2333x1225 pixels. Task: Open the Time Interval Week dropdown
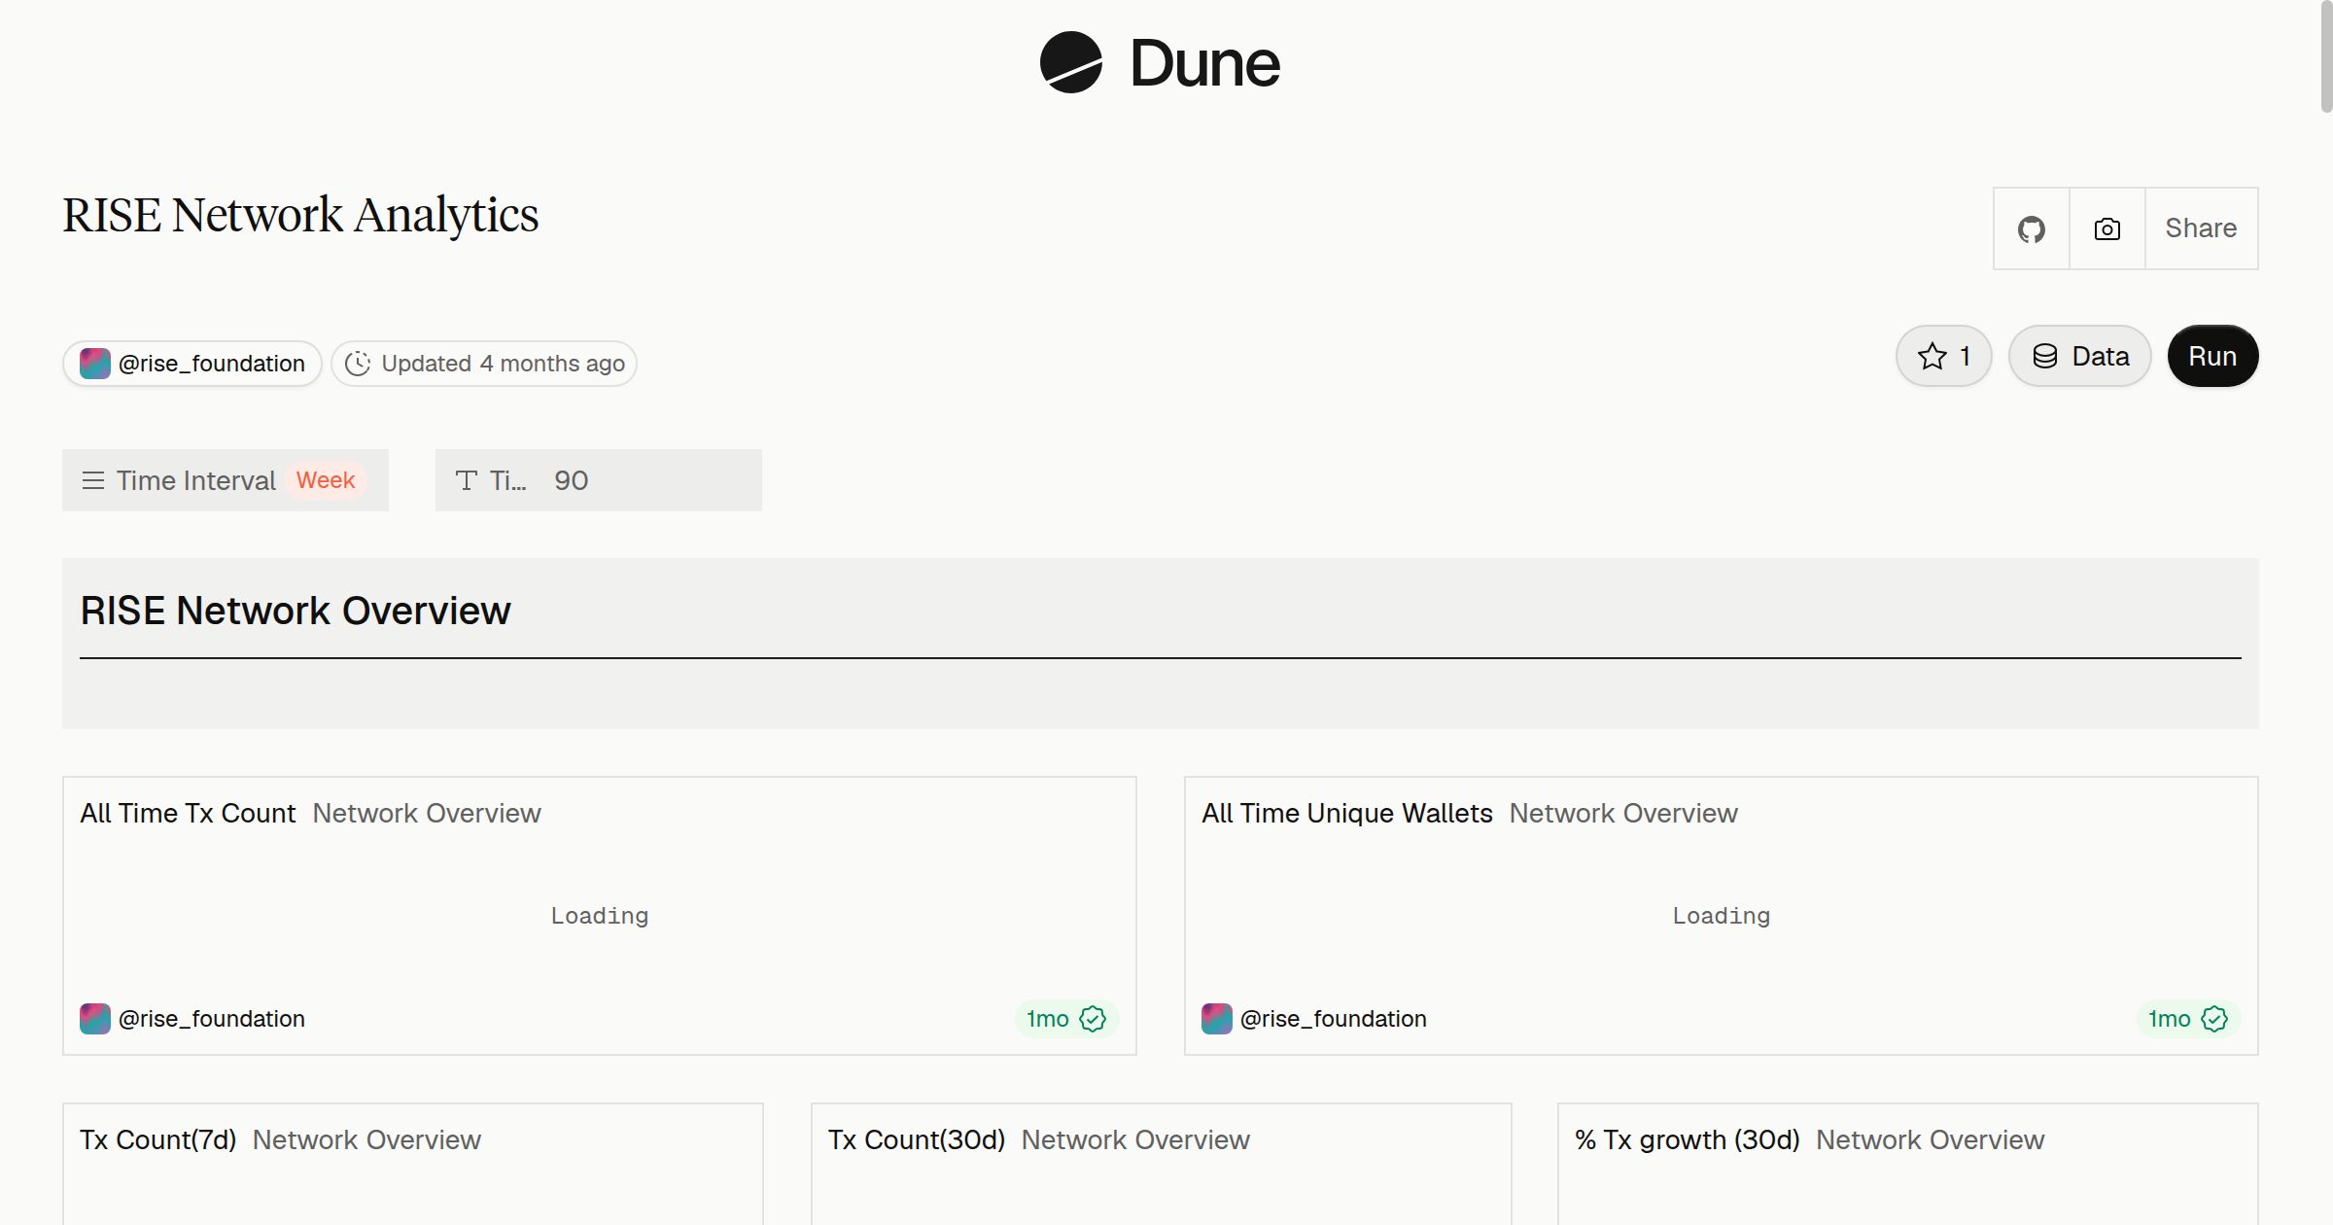(x=226, y=480)
